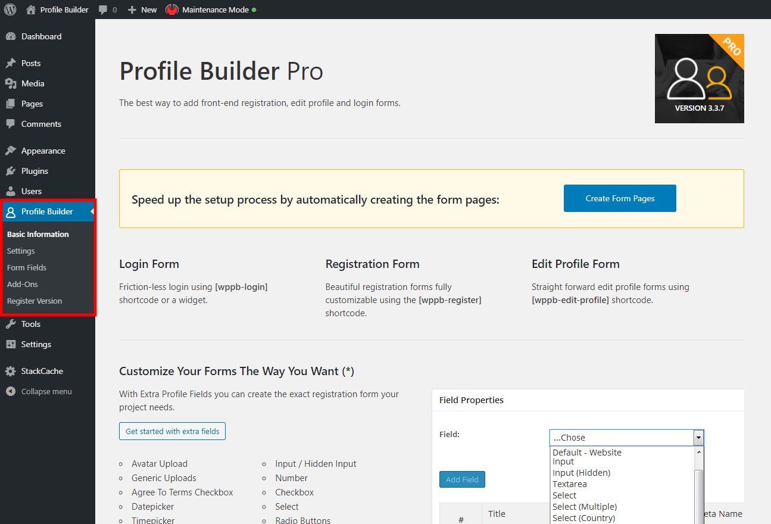This screenshot has width=771, height=524.
Task: Click the Profile Builder Pro version logo
Action: 700,79
